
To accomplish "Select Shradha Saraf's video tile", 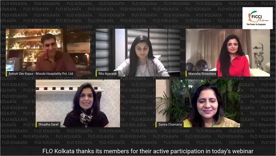I will coord(78,103).
